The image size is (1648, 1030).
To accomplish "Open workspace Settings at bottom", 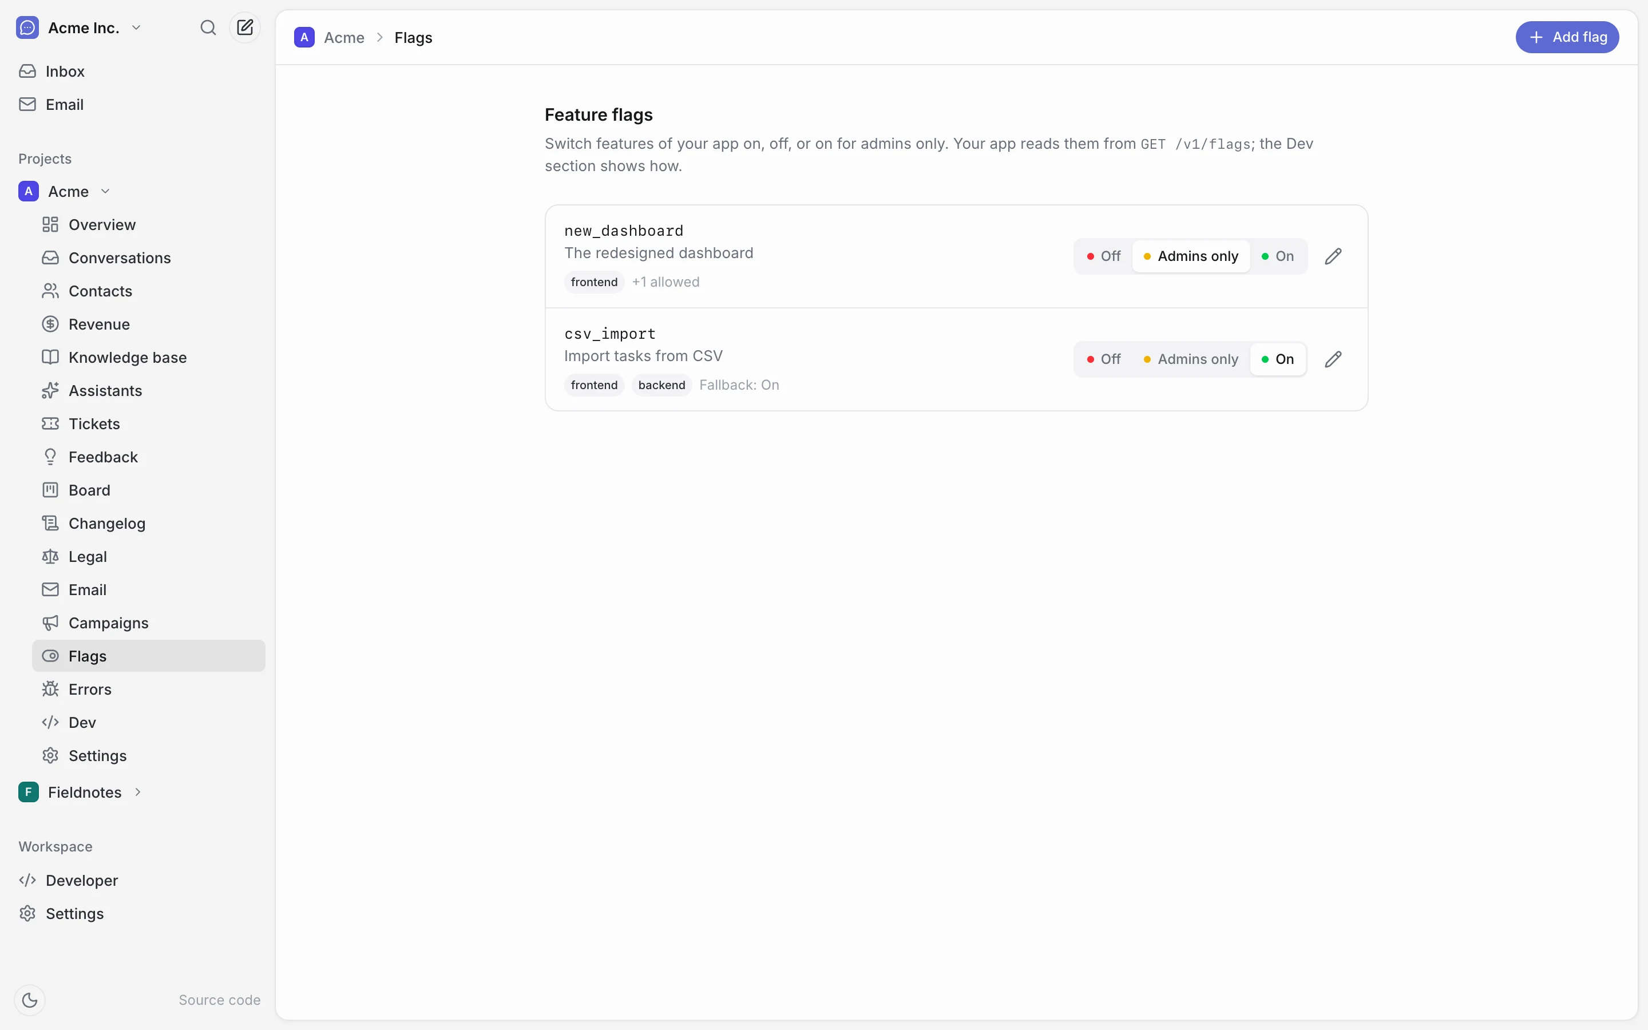I will (137, 913).
